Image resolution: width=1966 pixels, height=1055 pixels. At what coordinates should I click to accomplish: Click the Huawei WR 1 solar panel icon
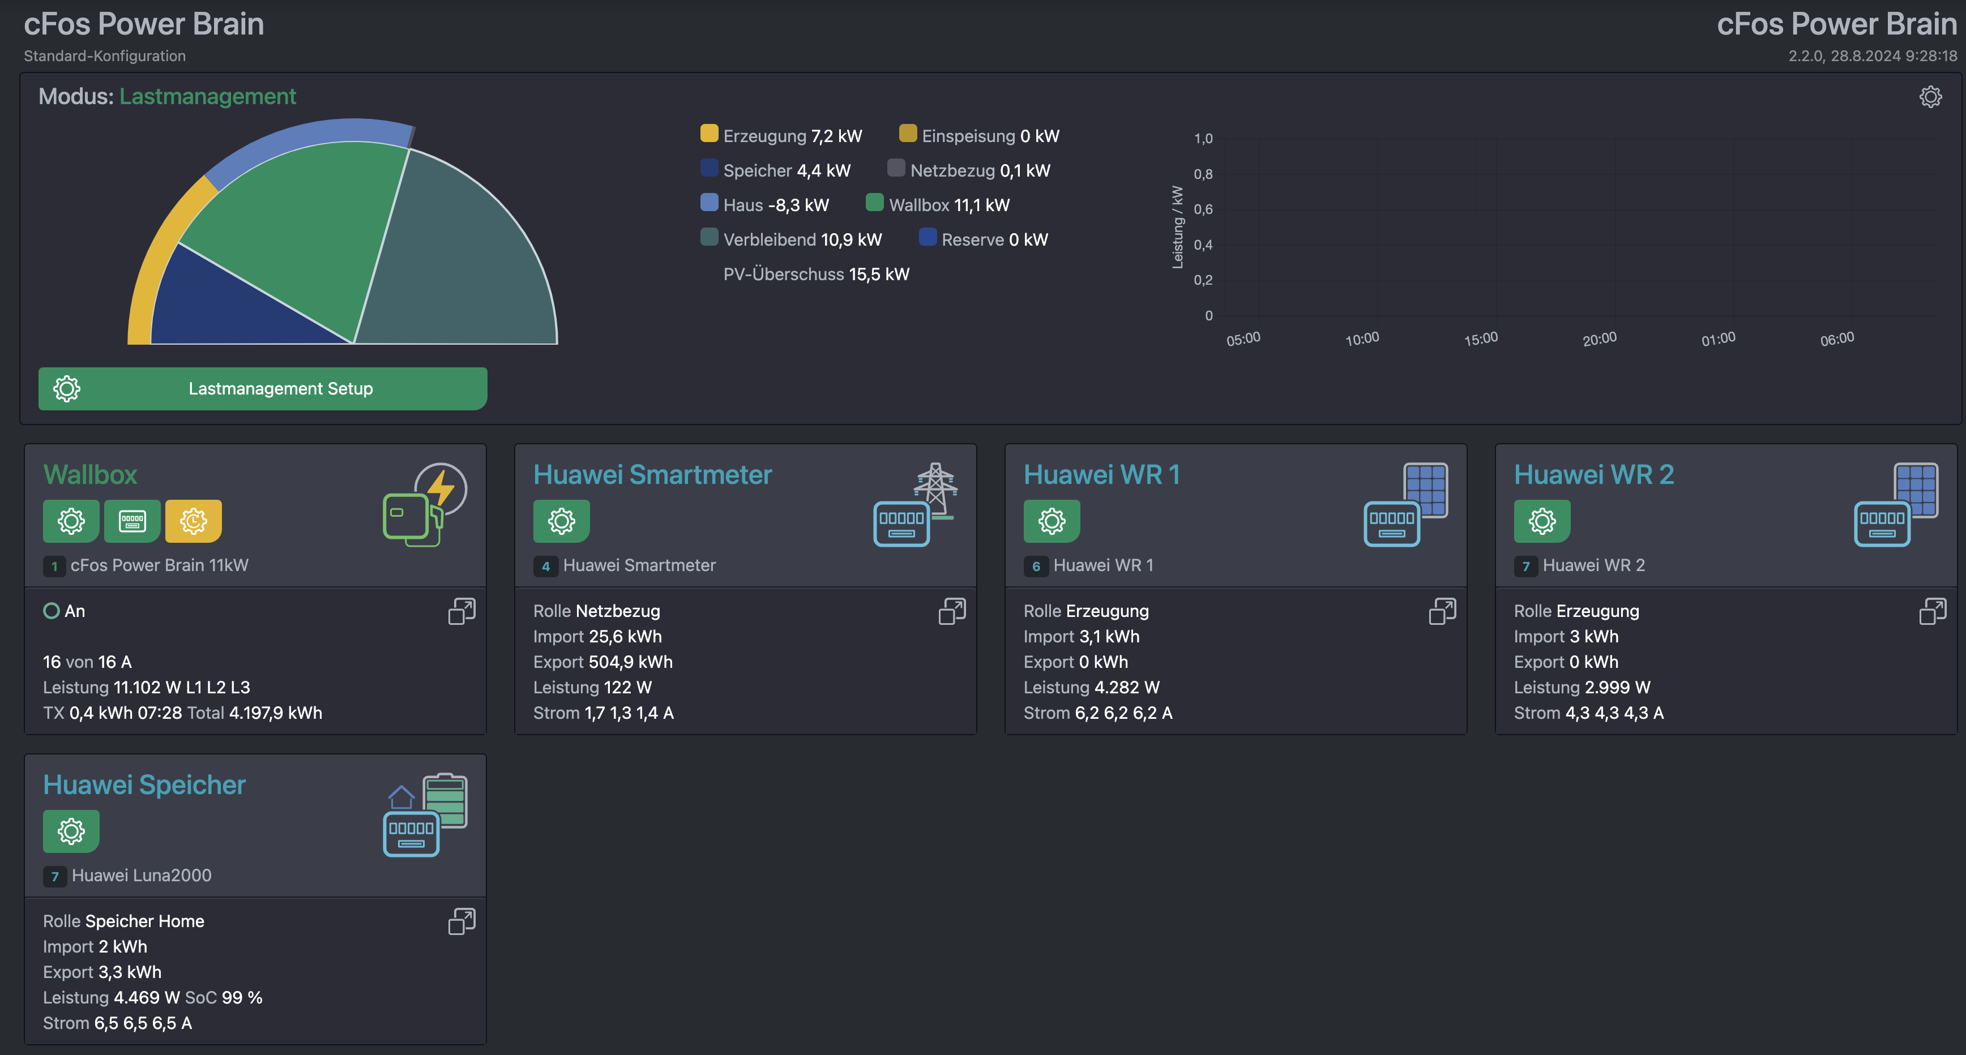(x=1426, y=488)
